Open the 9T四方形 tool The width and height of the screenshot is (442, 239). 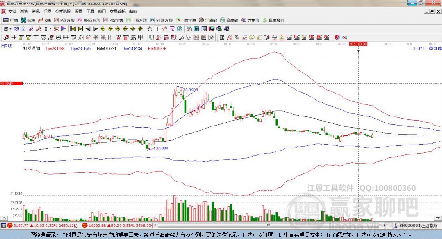click(161, 20)
